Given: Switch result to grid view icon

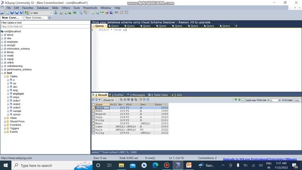Looking at the screenshot, I should click(141, 100).
